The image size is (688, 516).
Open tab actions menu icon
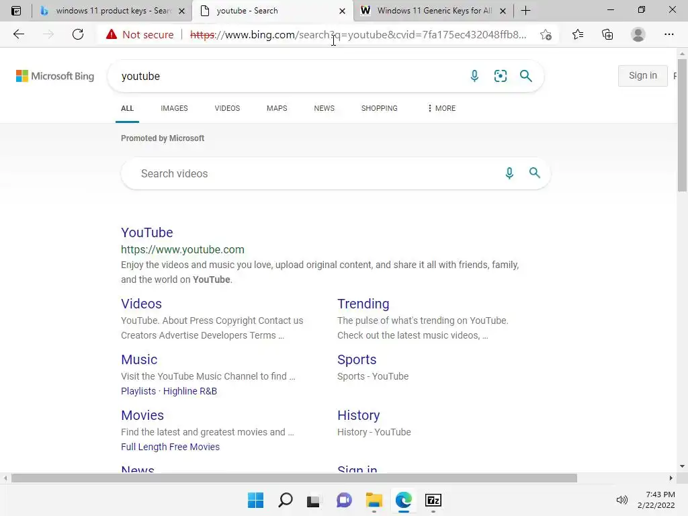point(16,11)
